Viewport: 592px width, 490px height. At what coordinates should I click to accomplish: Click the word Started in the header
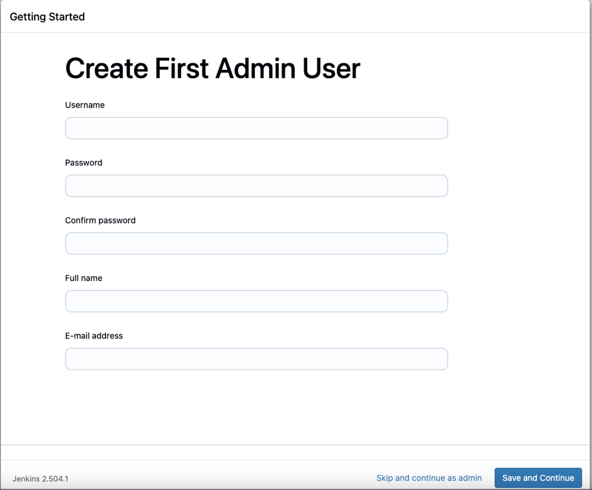tap(67, 17)
